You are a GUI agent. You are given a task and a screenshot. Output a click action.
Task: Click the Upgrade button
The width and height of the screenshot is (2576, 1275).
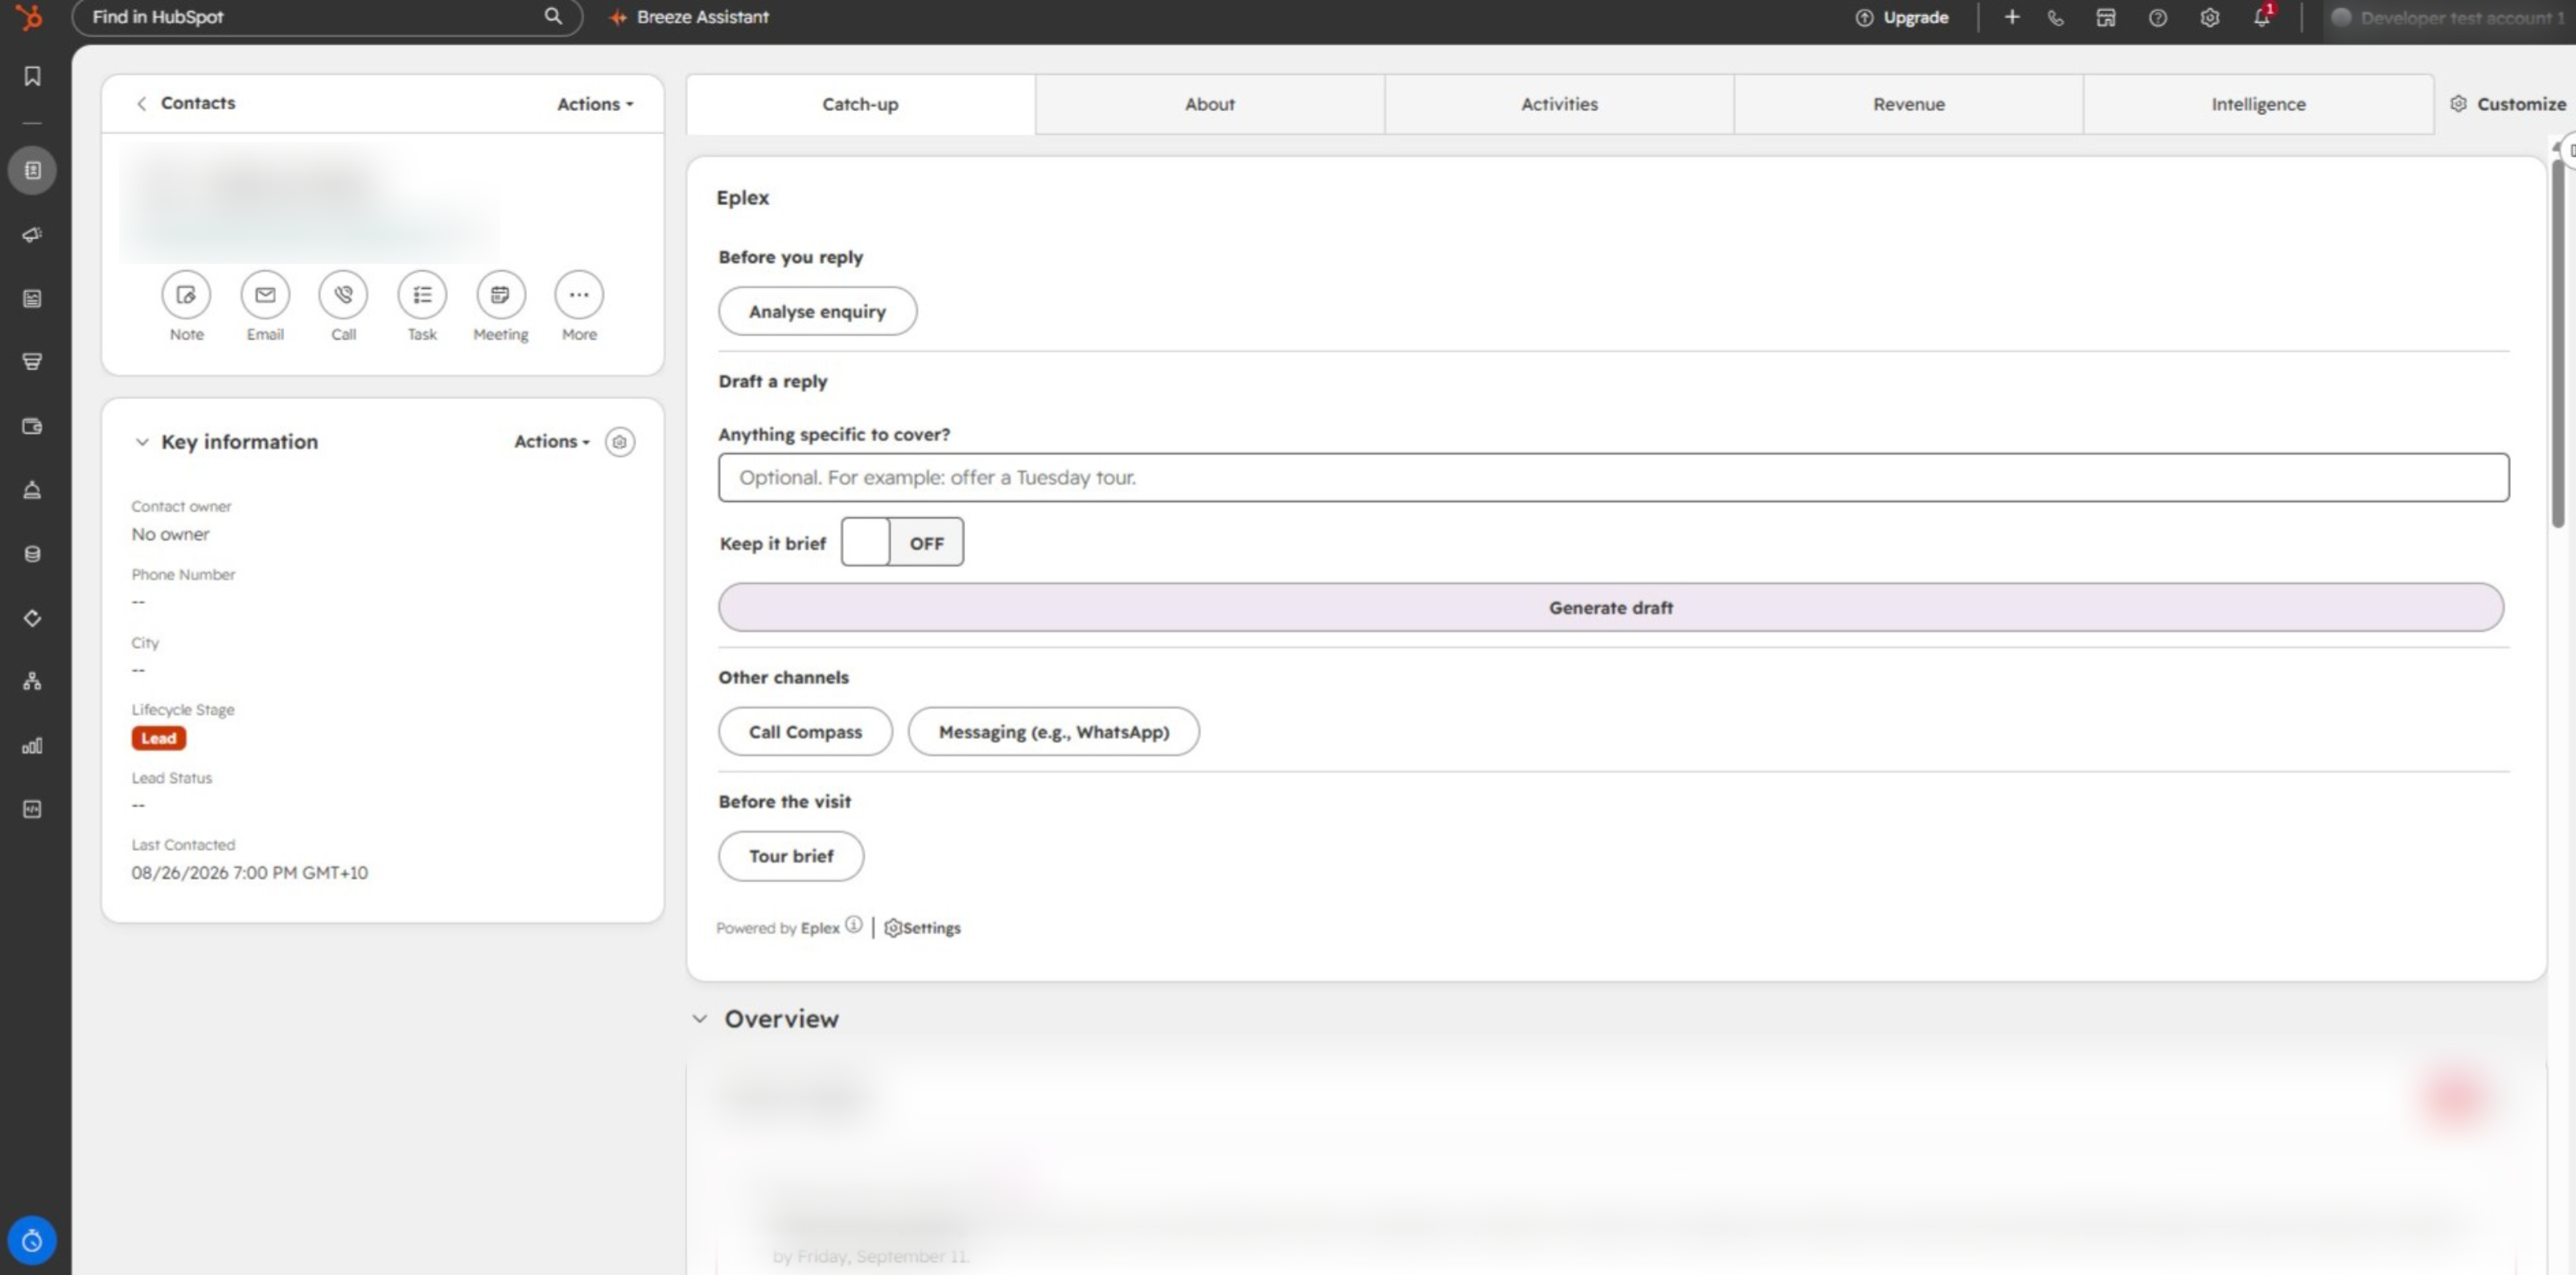tap(1901, 17)
